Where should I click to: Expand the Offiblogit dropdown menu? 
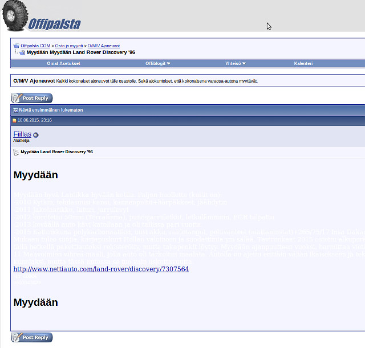coord(158,63)
